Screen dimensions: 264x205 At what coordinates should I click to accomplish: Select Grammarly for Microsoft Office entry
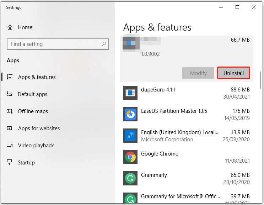pos(181,196)
